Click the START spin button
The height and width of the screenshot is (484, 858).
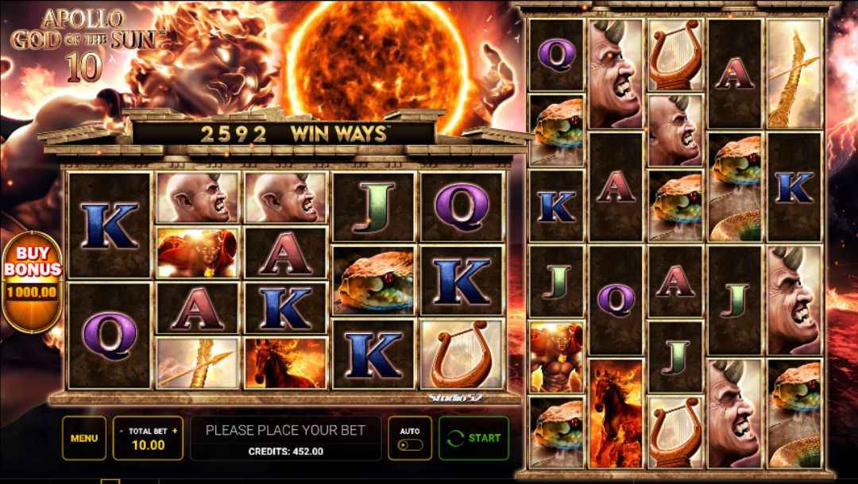[x=473, y=438]
